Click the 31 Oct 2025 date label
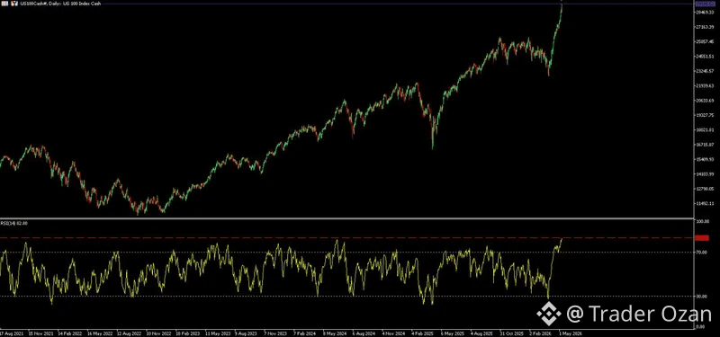Viewport: 720px width, 337px height. (x=512, y=333)
